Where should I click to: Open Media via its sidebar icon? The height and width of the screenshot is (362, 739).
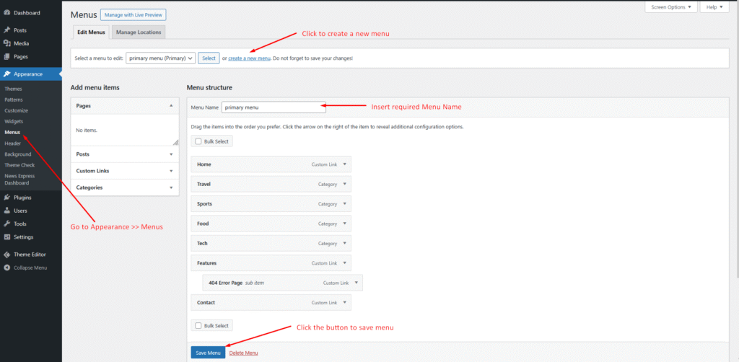(6, 43)
